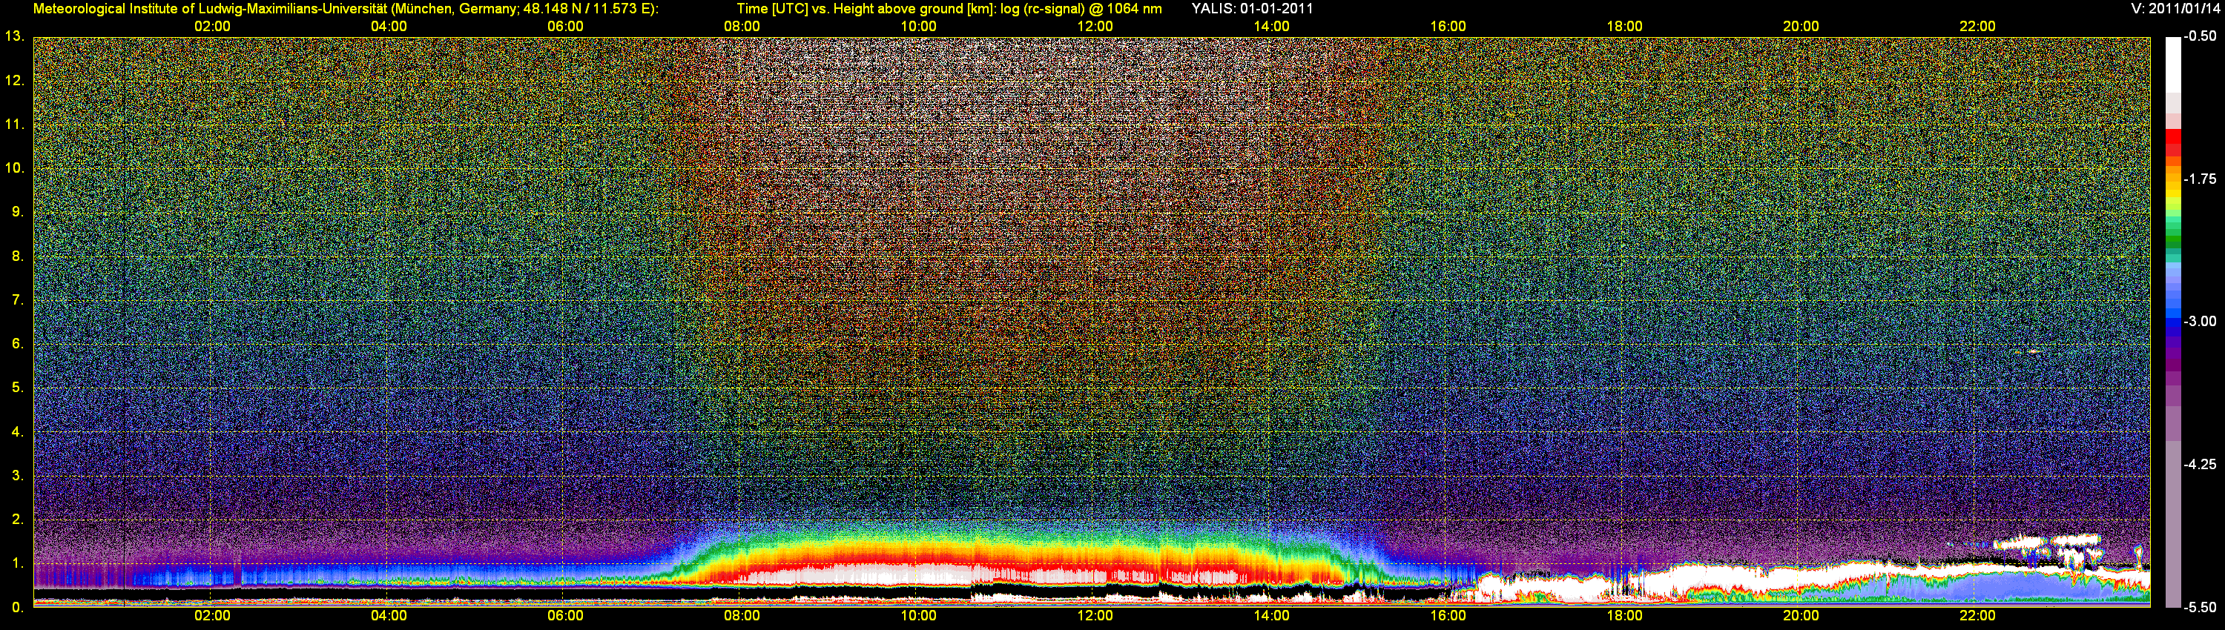Image resolution: width=2225 pixels, height=630 pixels.
Task: Click the color scale value '-4.25'
Action: click(x=2201, y=464)
